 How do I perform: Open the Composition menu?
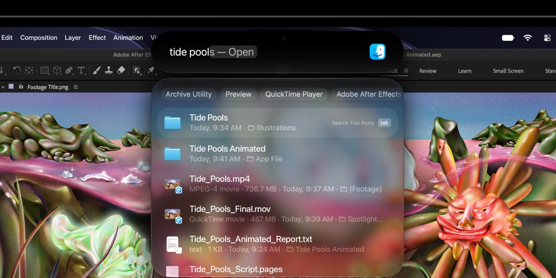pos(39,38)
